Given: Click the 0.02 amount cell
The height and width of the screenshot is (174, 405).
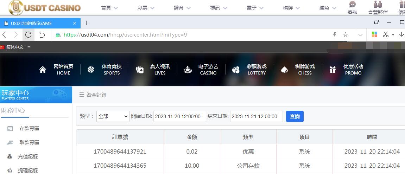Looking at the screenshot, I should coord(192,152).
